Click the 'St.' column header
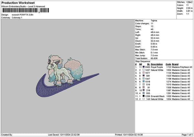This screenshot has height=137, width=194. point(148,64)
